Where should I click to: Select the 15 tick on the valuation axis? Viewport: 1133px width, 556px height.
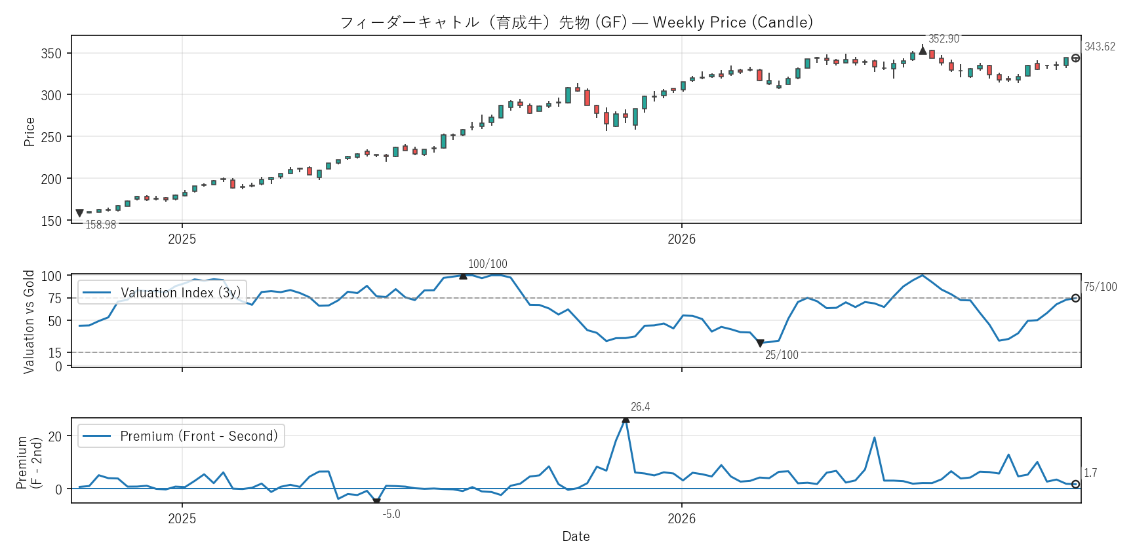click(x=55, y=353)
